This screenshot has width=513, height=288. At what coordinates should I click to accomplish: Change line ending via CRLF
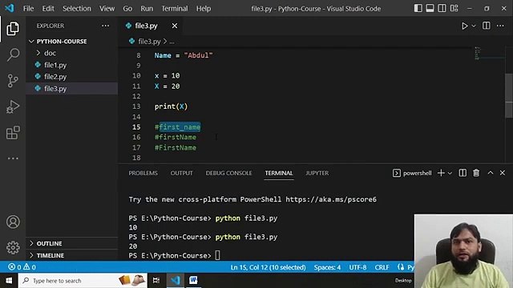pos(382,267)
